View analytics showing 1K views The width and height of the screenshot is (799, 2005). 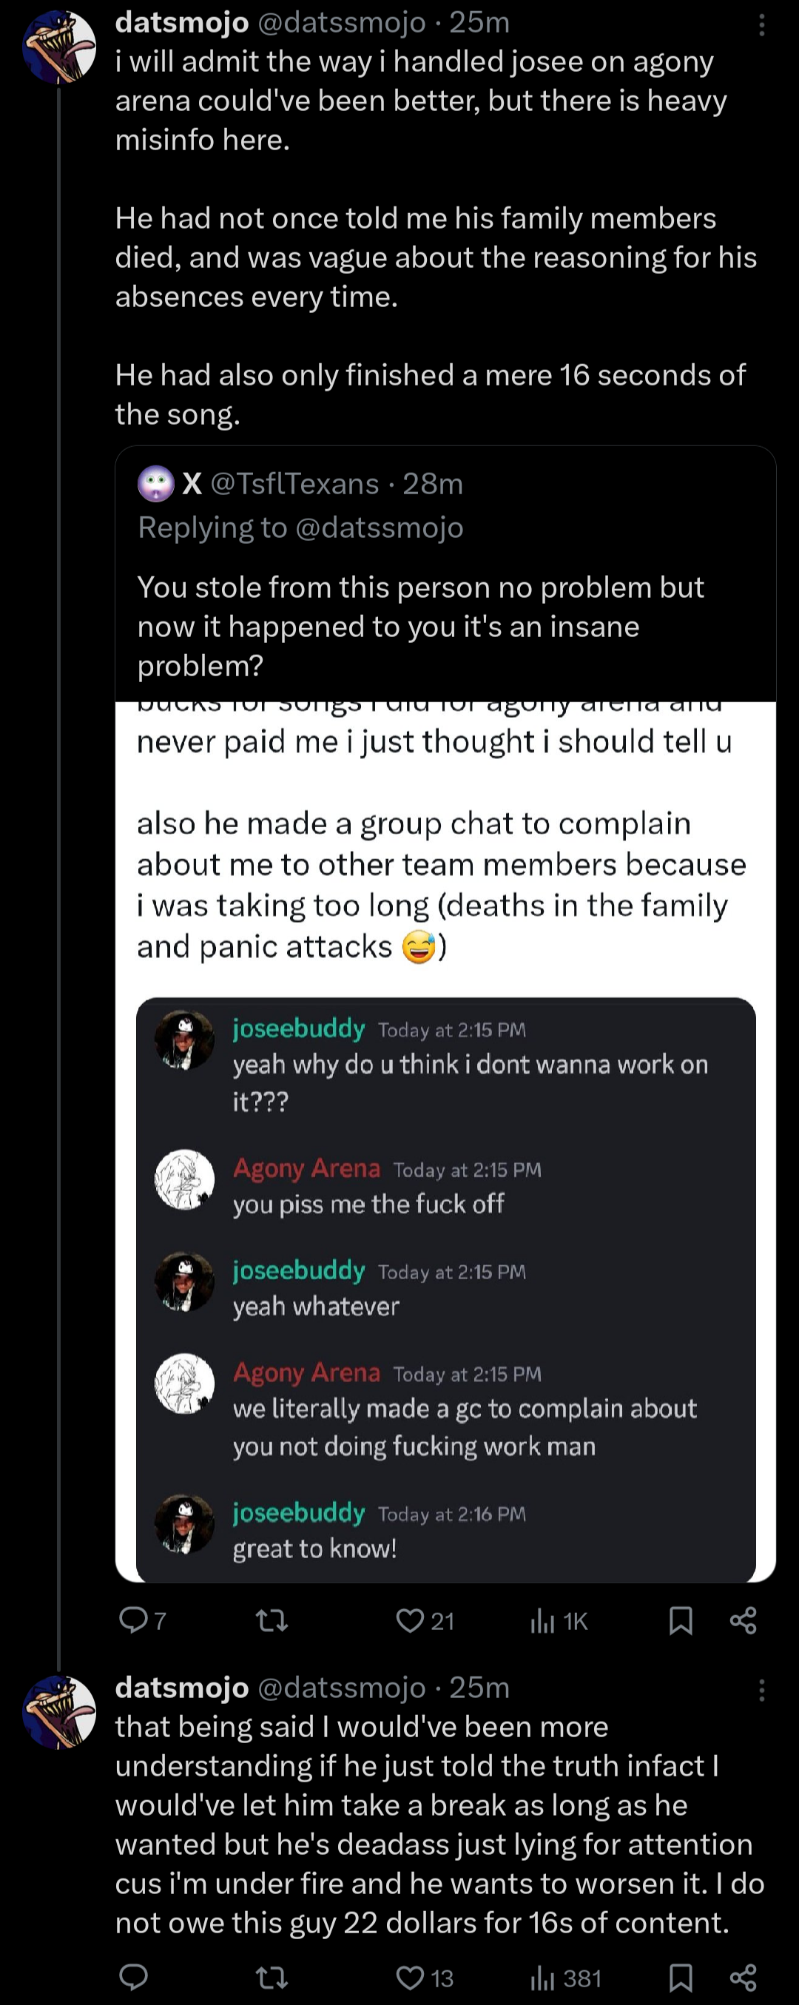[x=543, y=1620]
